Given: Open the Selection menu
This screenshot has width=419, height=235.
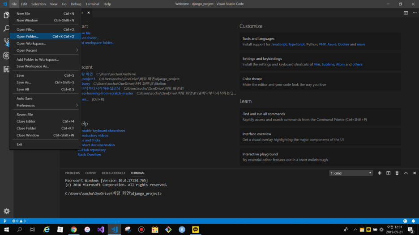Looking at the screenshot, I should click(38, 4).
